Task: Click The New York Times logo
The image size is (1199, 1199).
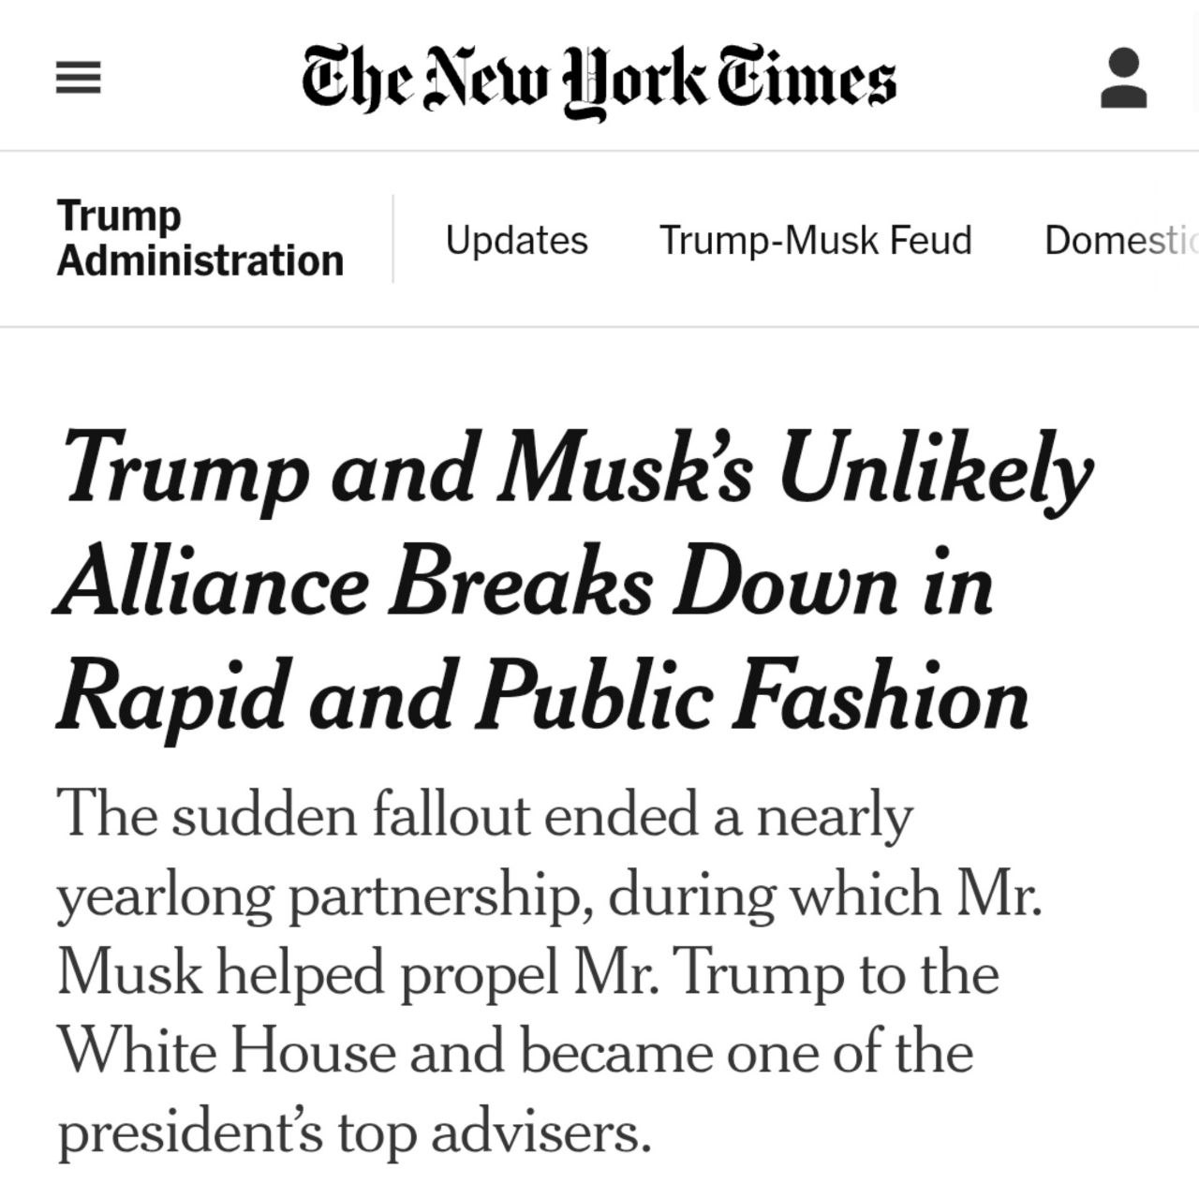Action: pos(599,80)
